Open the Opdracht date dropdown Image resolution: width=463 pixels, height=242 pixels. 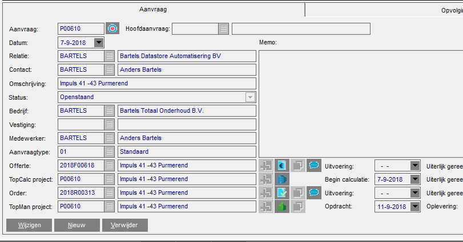pos(415,206)
